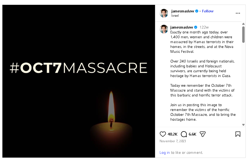Viewport: 250px width, 160px height.
Task: Click the caption scrollbar down arrow
Action: pyautogui.click(x=243, y=125)
